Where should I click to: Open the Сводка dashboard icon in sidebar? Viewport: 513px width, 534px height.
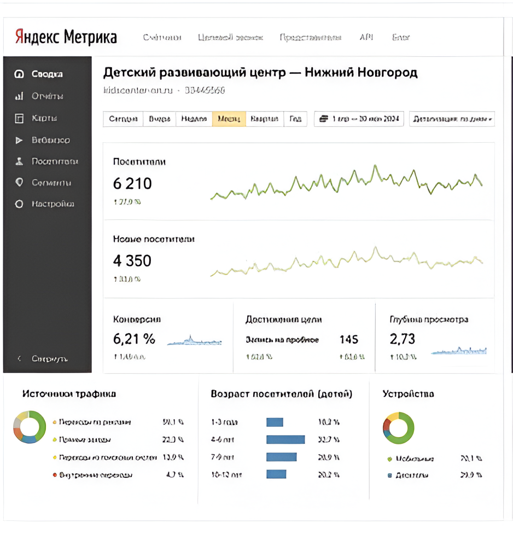(x=19, y=74)
